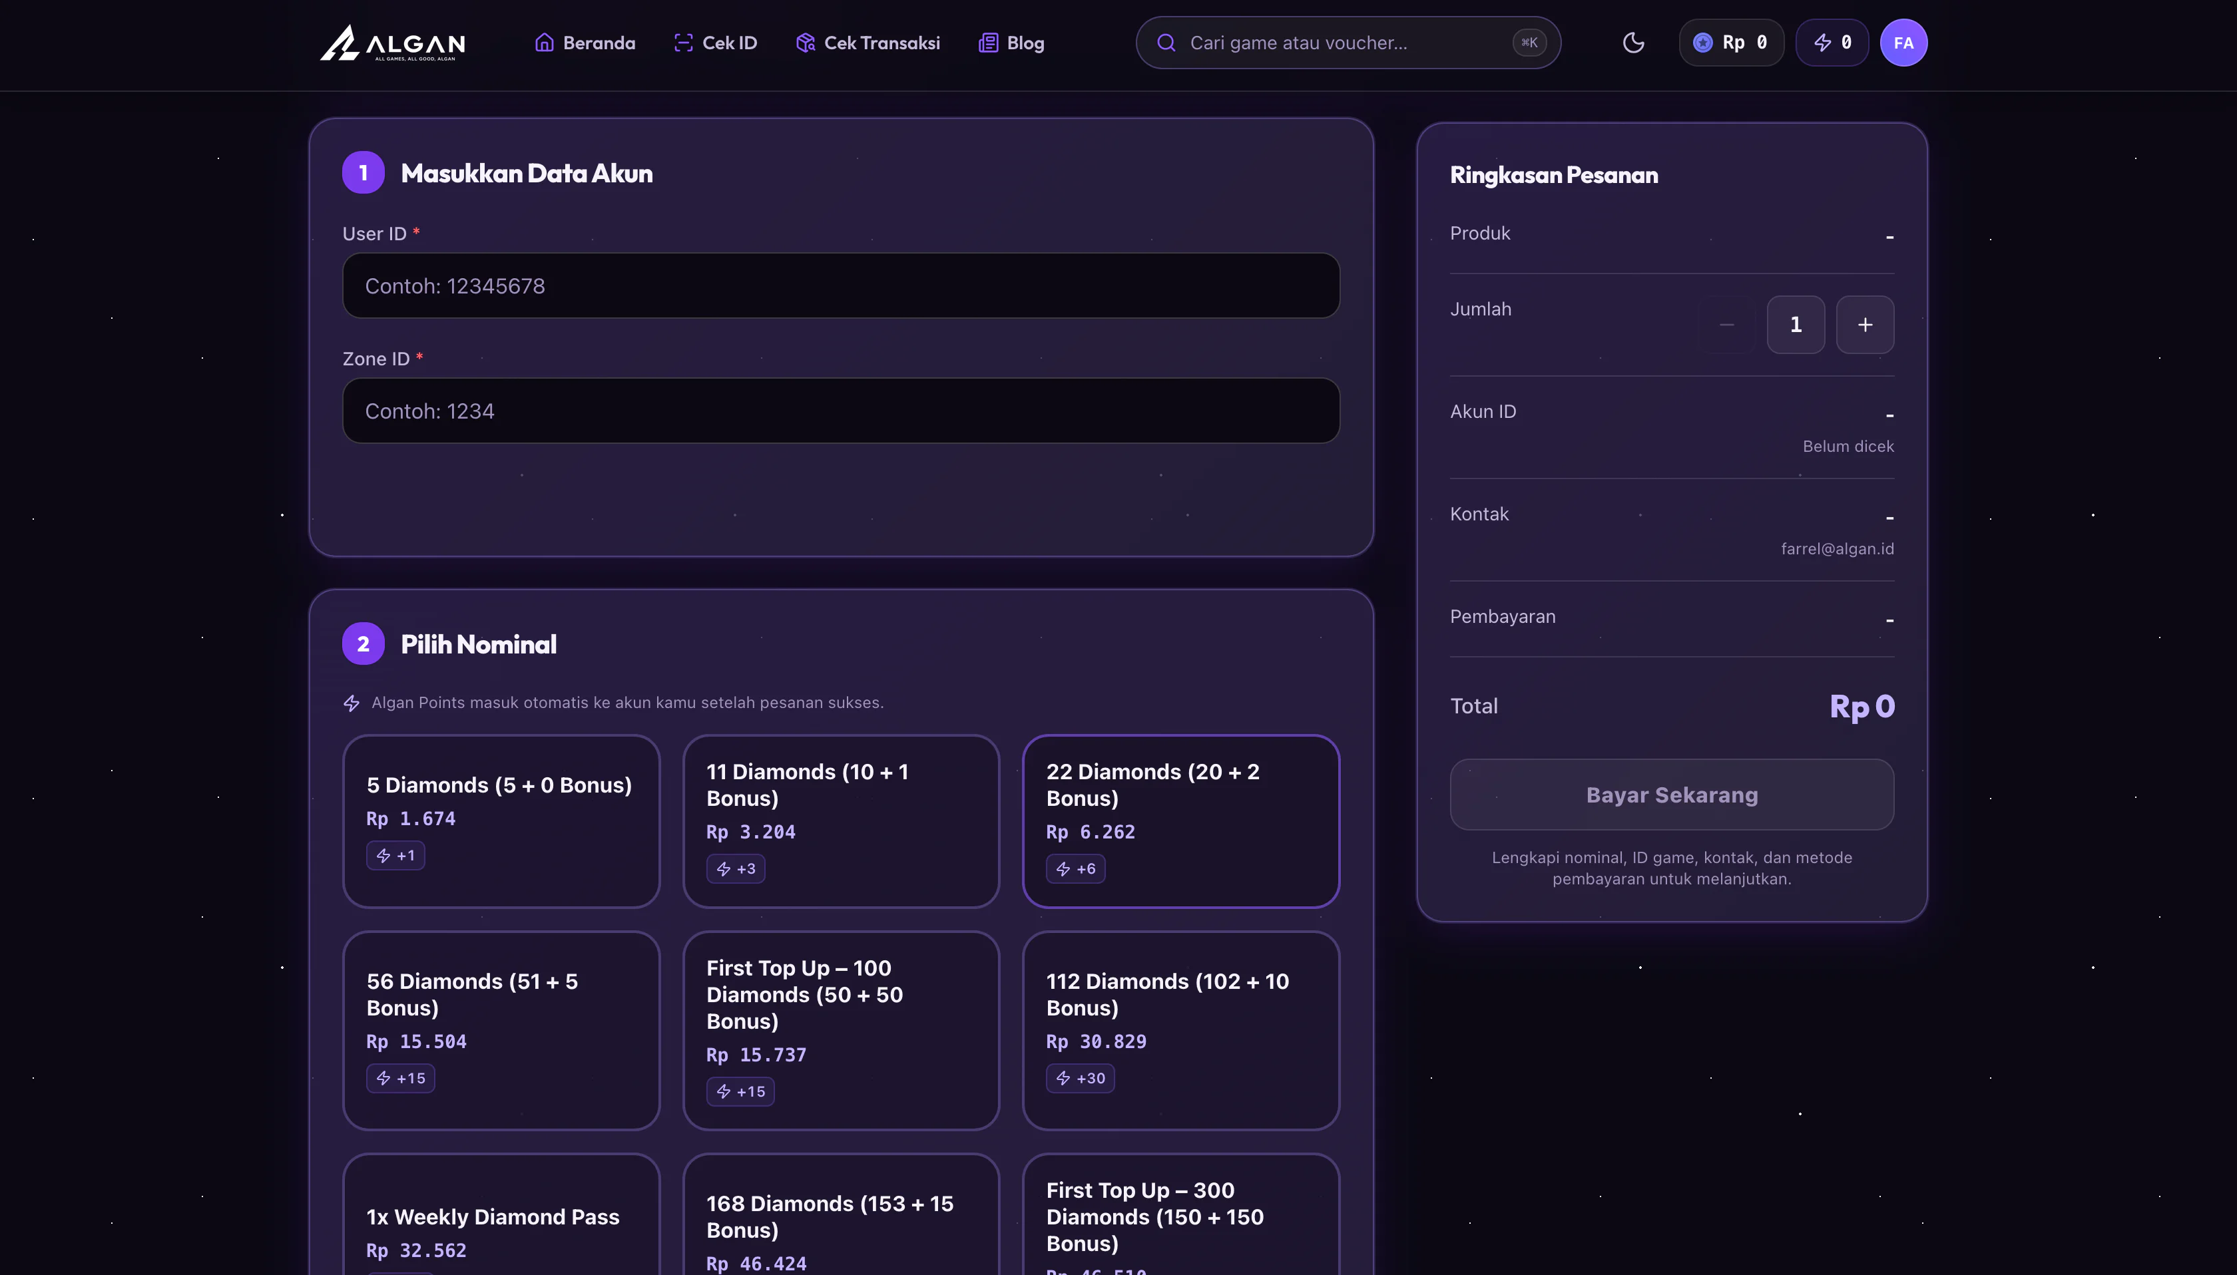This screenshot has width=2237, height=1275.
Task: Focus the Zone ID input field
Action: (841, 411)
